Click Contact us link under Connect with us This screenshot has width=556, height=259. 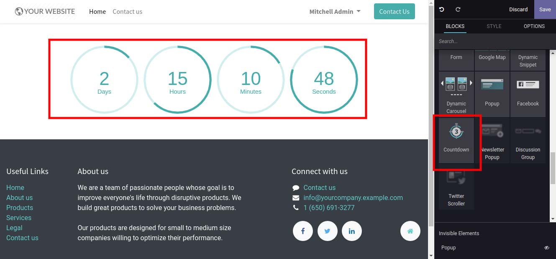pyautogui.click(x=320, y=187)
